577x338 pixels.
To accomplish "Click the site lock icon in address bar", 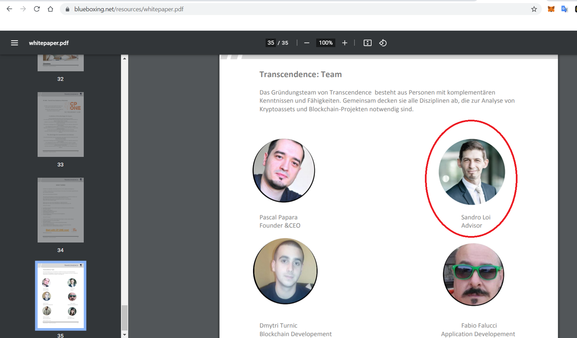I will pyautogui.click(x=67, y=9).
